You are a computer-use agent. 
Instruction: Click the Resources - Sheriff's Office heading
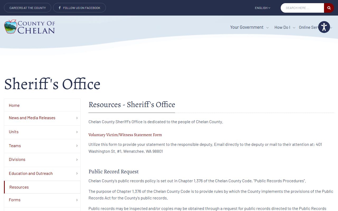click(x=132, y=105)
